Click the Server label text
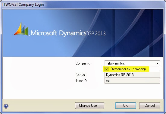166x114 pixels. pos(80,75)
